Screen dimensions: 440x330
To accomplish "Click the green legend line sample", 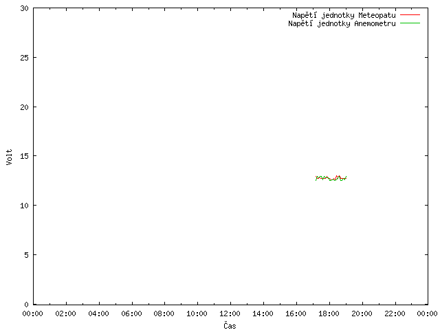I will pos(410,23).
